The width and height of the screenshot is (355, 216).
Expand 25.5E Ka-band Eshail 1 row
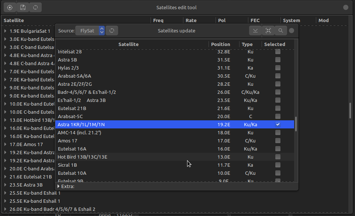pos(5,201)
